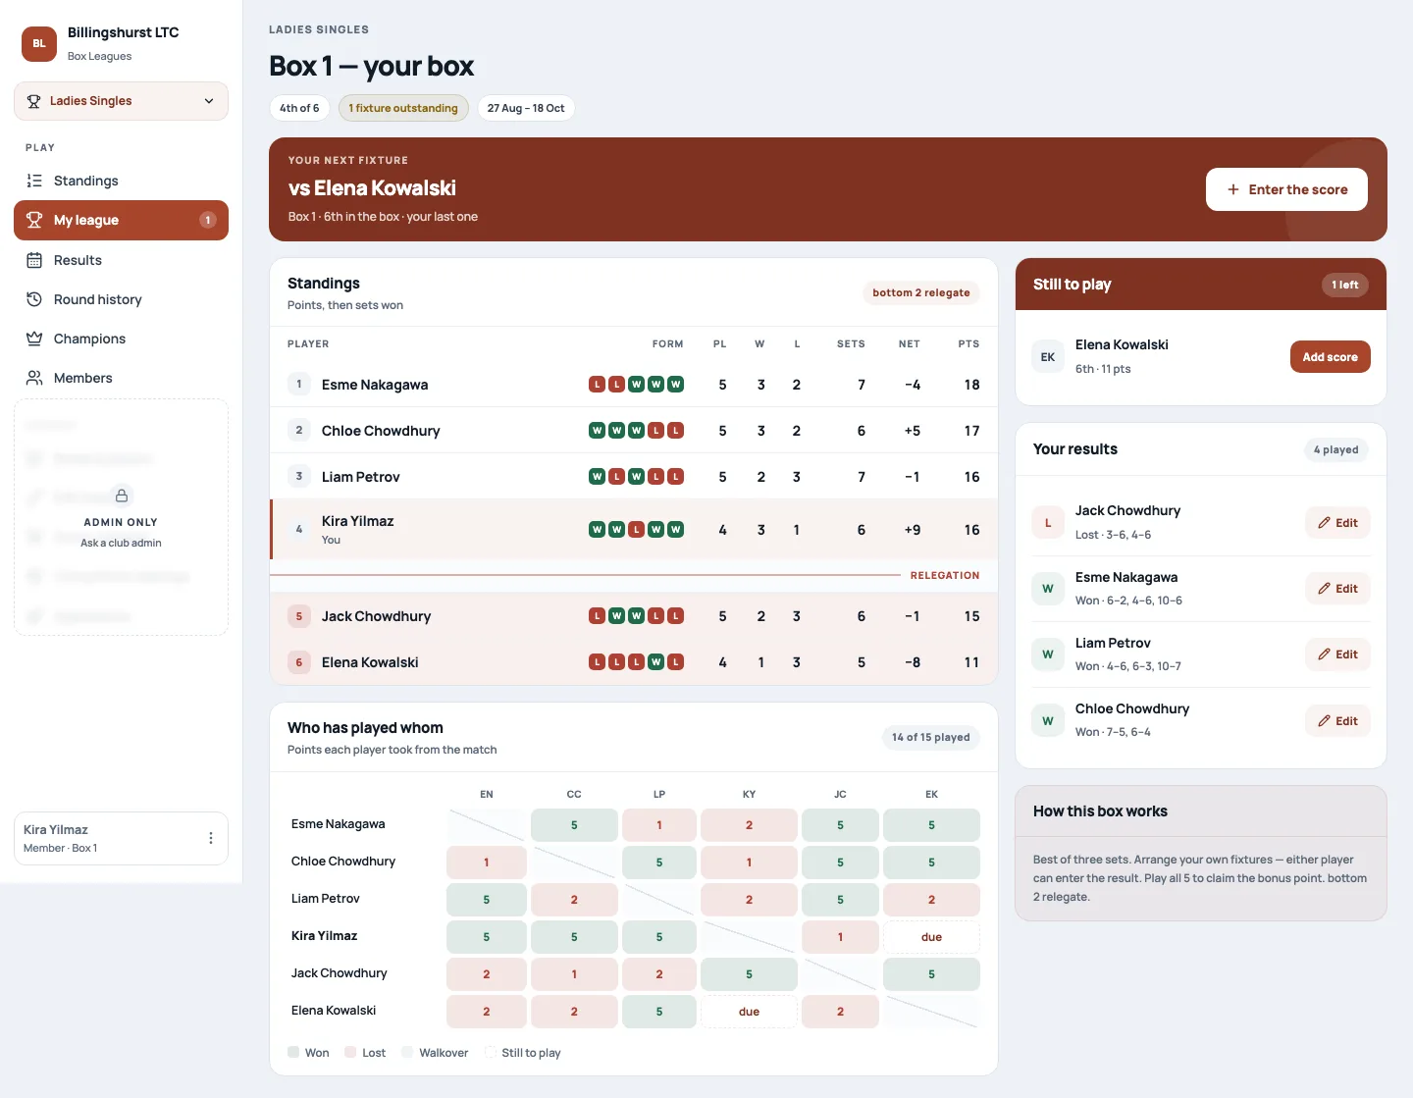Click the W badge beside Esme Nakagawa result

1048,589
